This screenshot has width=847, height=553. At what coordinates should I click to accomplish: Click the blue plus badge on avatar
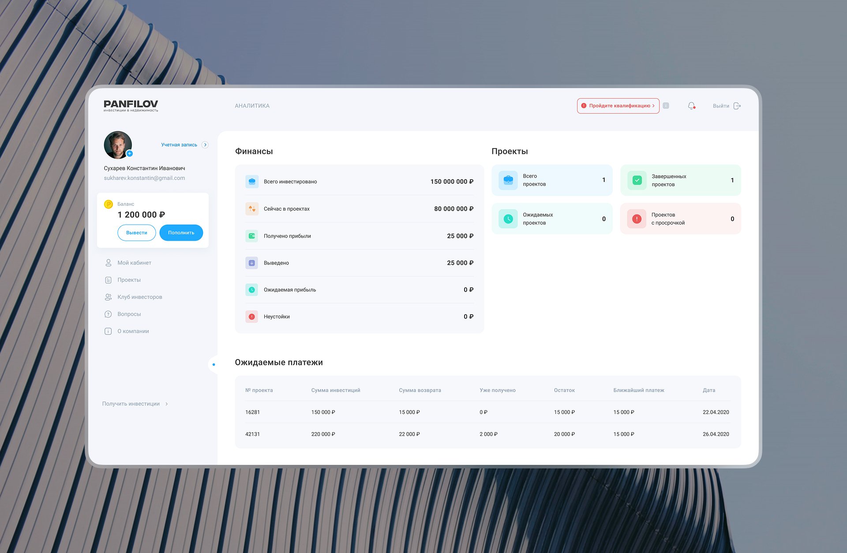coord(130,153)
